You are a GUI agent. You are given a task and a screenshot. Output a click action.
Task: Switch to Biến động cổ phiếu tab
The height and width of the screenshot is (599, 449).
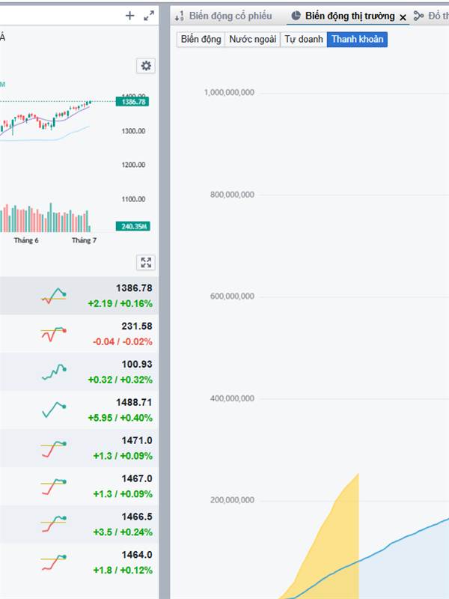click(230, 16)
